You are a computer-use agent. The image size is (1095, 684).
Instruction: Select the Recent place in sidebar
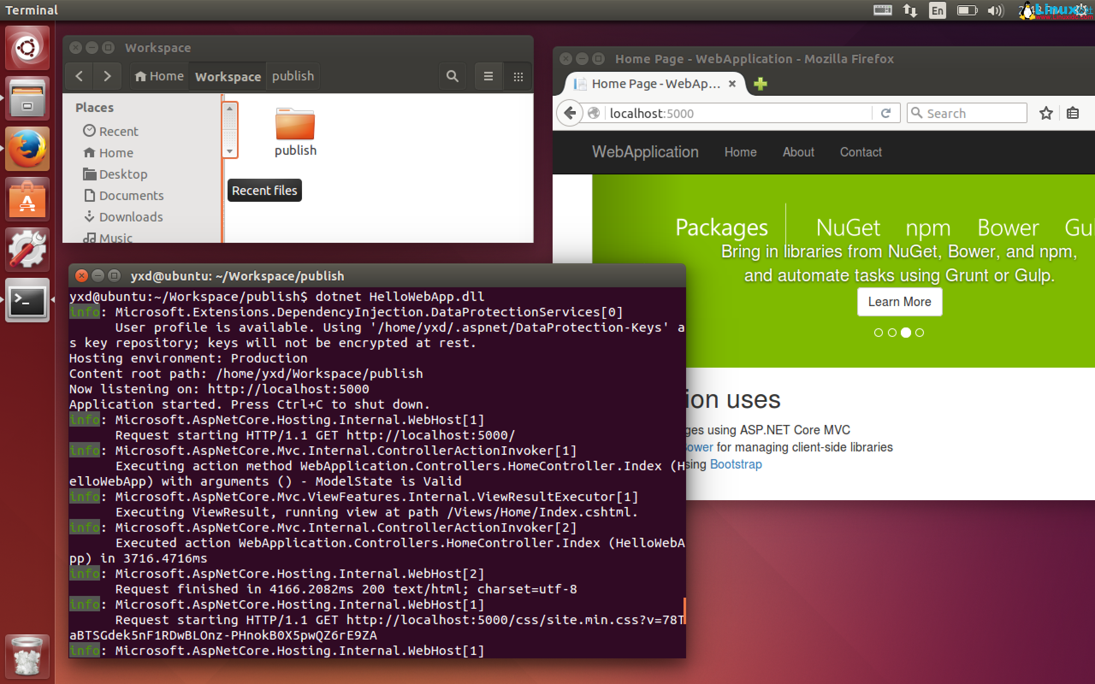click(x=118, y=131)
